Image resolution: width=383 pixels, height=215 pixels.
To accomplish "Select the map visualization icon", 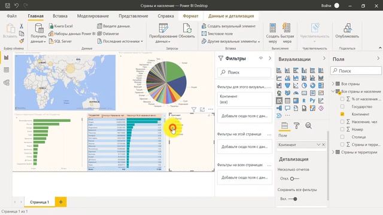I will (279, 93).
